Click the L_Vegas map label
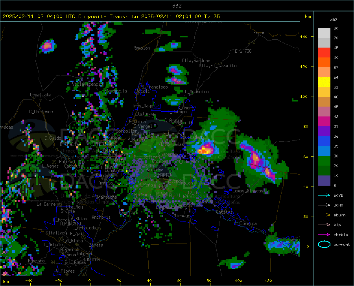The width and height of the screenshot is (354, 286). [50, 166]
